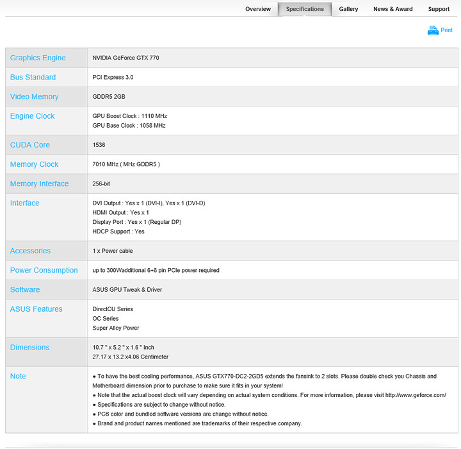
Task: Click the NVIDIA GeForce GTX 770 value
Action: (126, 58)
